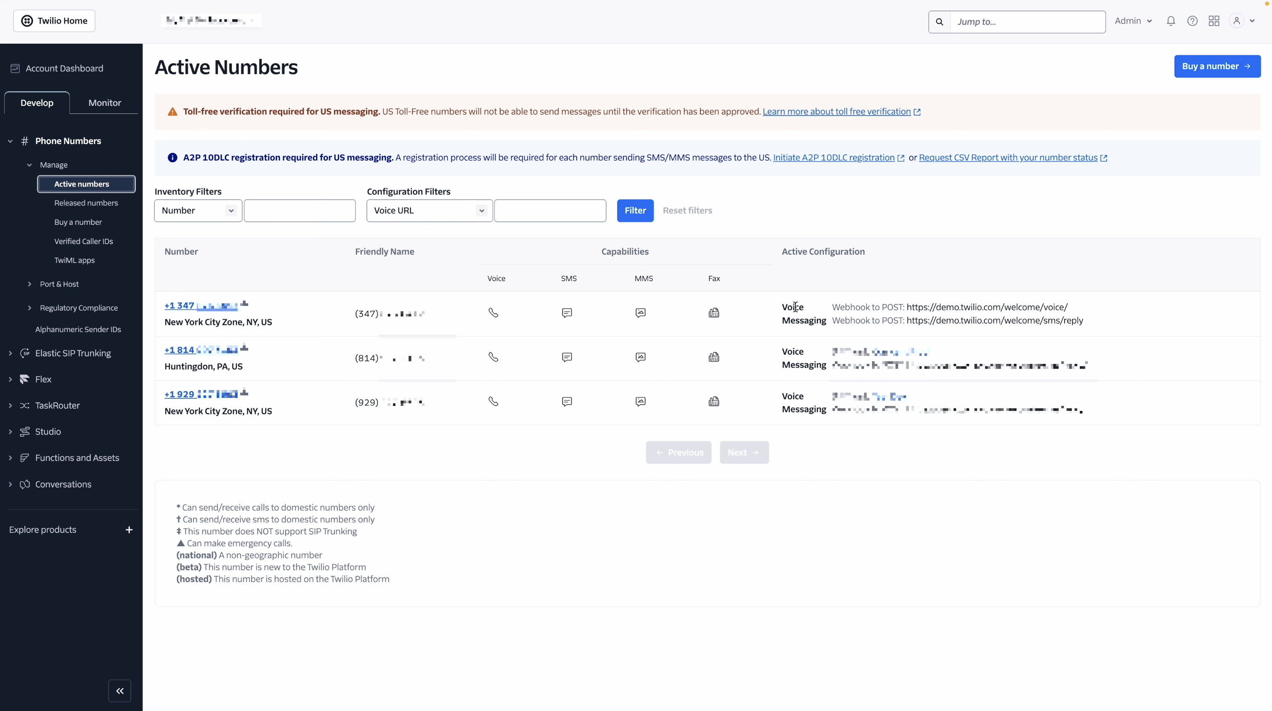Click the Voice phone icon for +1 929

[x=493, y=402]
